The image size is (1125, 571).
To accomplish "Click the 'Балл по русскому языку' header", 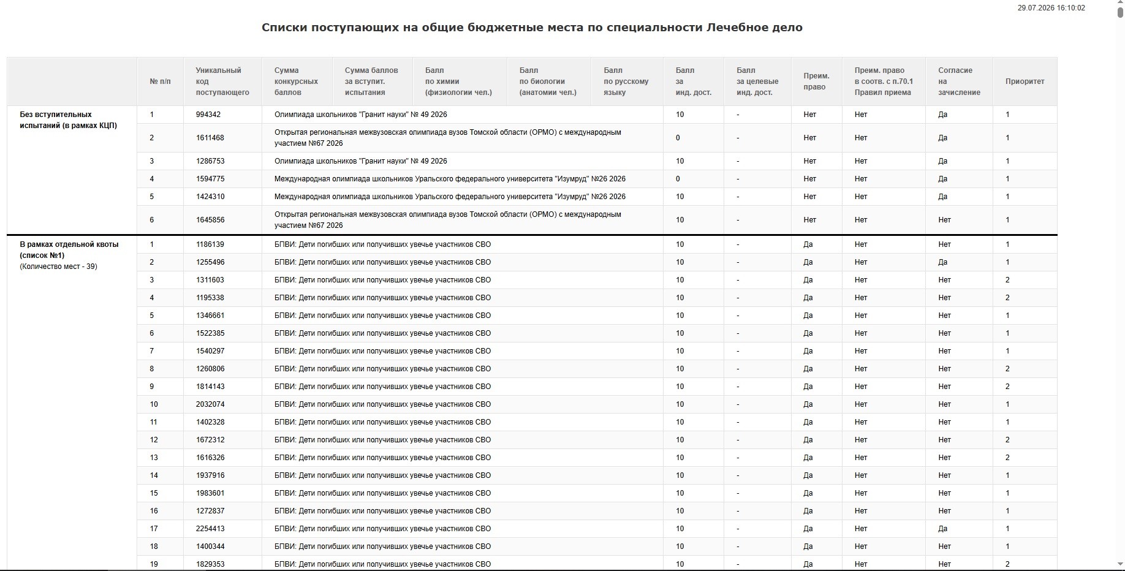I will tap(626, 81).
